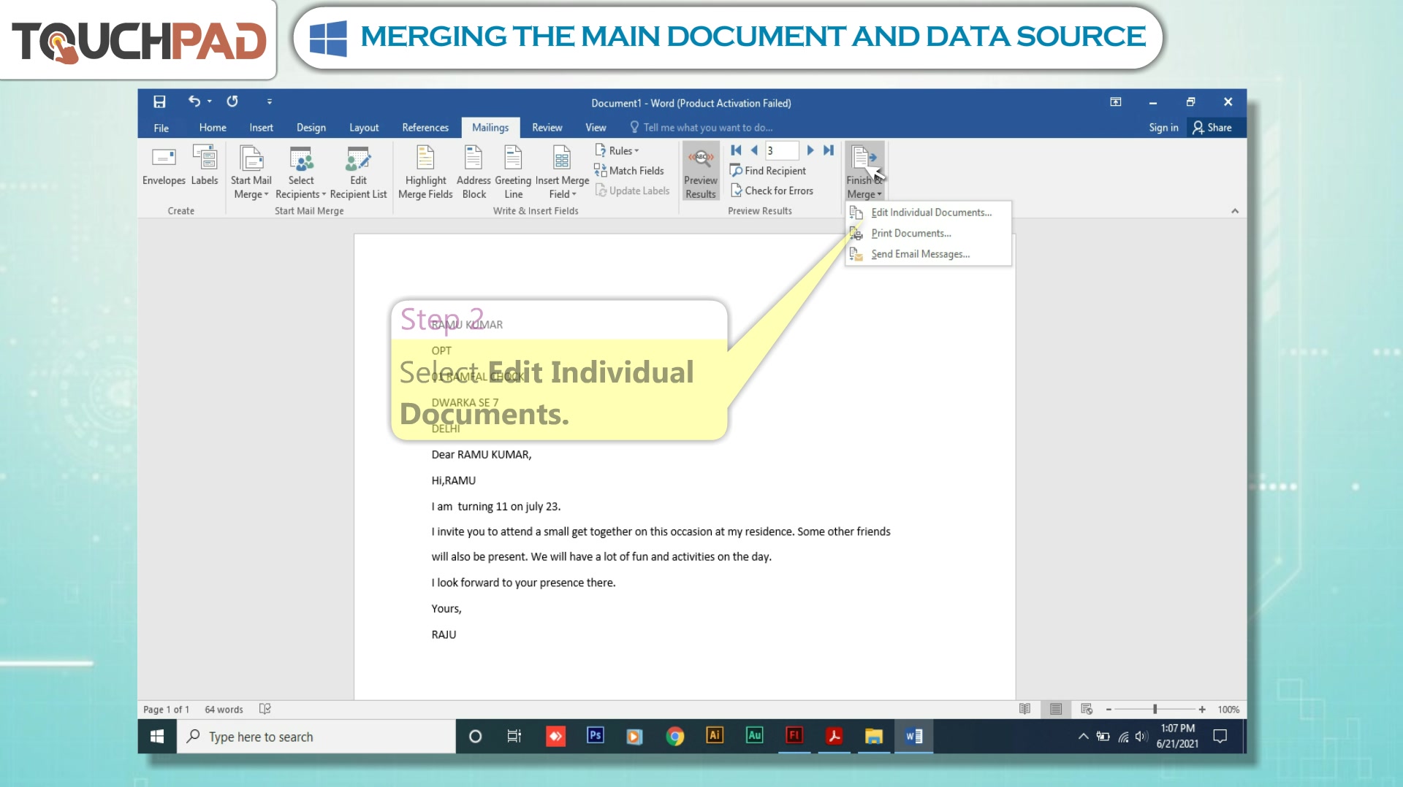Switch to Print Layout view icon

[1056, 709]
